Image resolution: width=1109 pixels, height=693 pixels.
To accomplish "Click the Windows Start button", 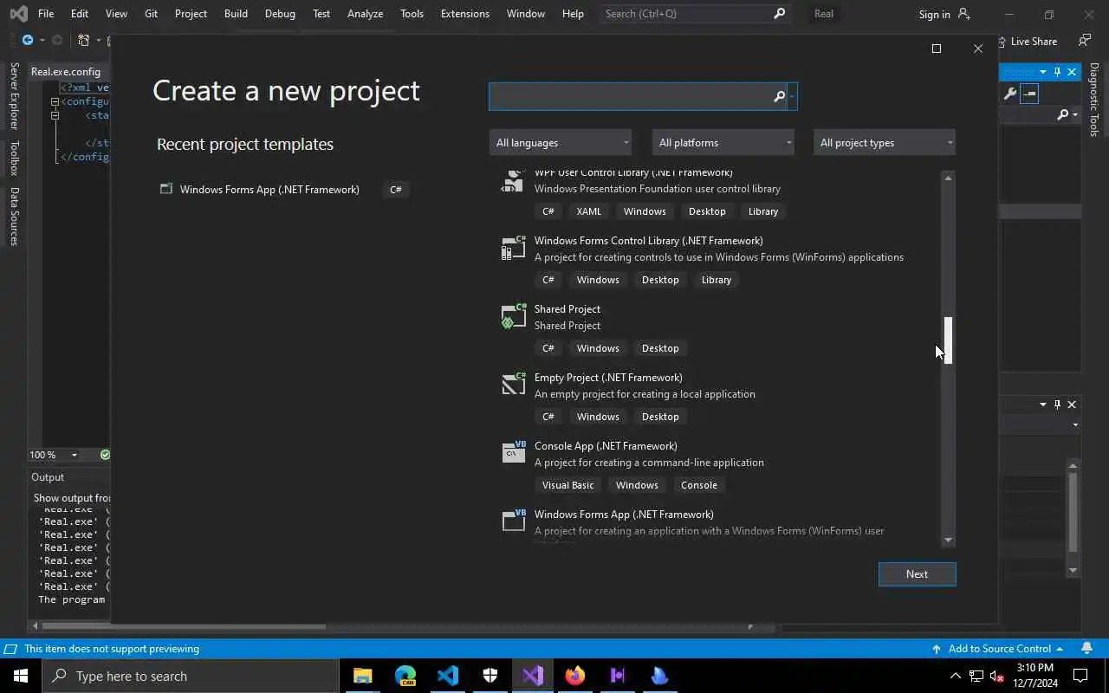I will [x=21, y=676].
